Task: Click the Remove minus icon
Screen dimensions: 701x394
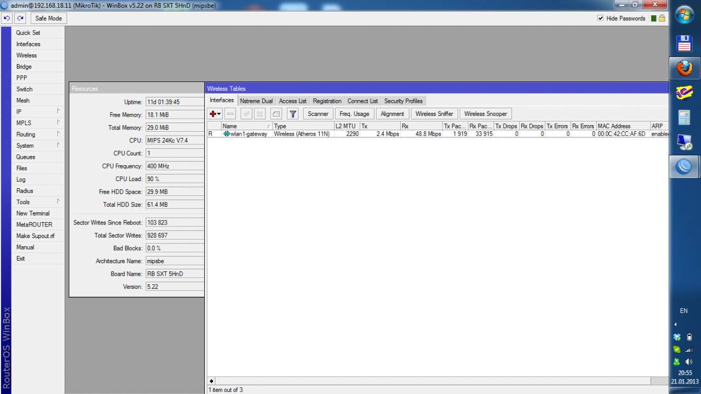Action: [231, 114]
